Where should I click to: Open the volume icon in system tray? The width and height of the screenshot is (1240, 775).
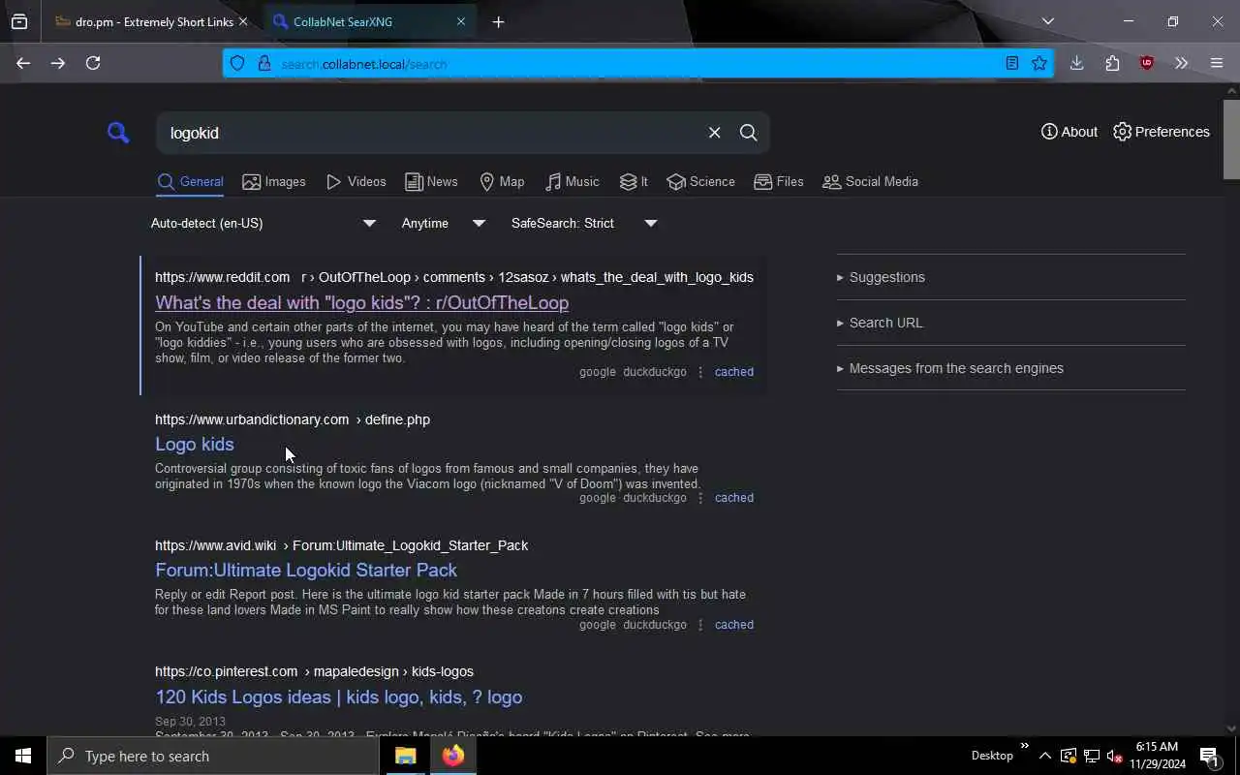pos(1114,756)
